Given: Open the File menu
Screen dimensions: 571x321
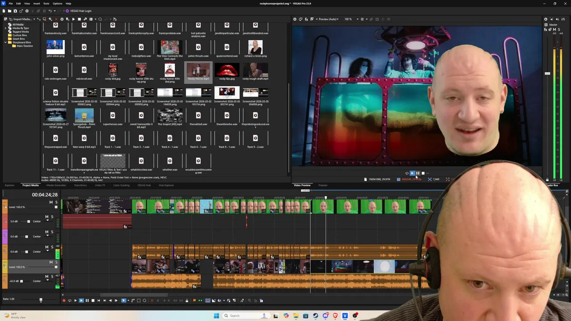Looking at the screenshot, I should [11, 4].
